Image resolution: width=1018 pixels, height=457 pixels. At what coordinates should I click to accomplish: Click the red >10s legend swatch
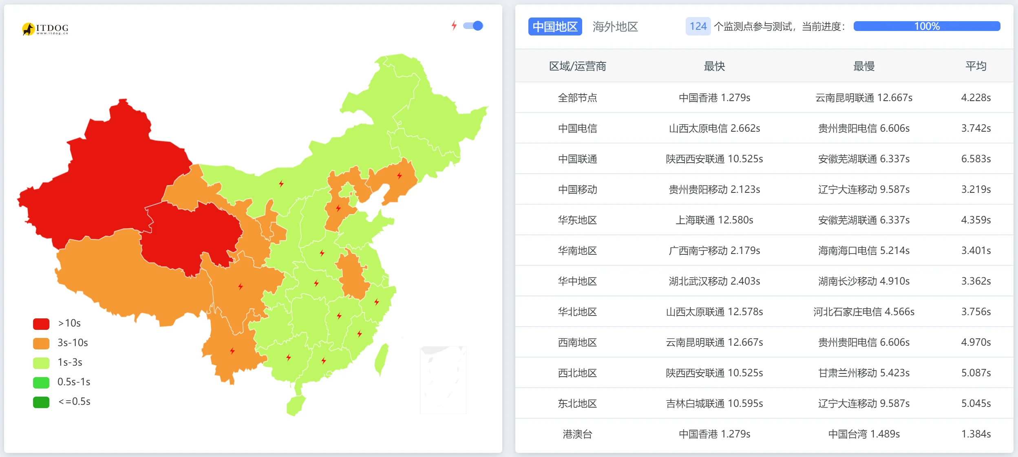click(41, 324)
